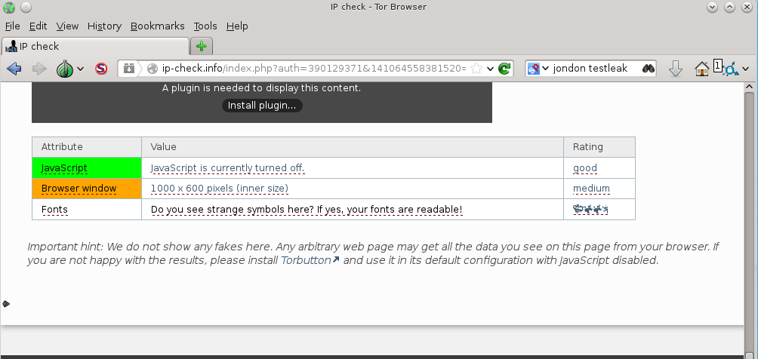Viewport: 758px width, 359px height.
Task: Open the File menu
Action: click(13, 26)
